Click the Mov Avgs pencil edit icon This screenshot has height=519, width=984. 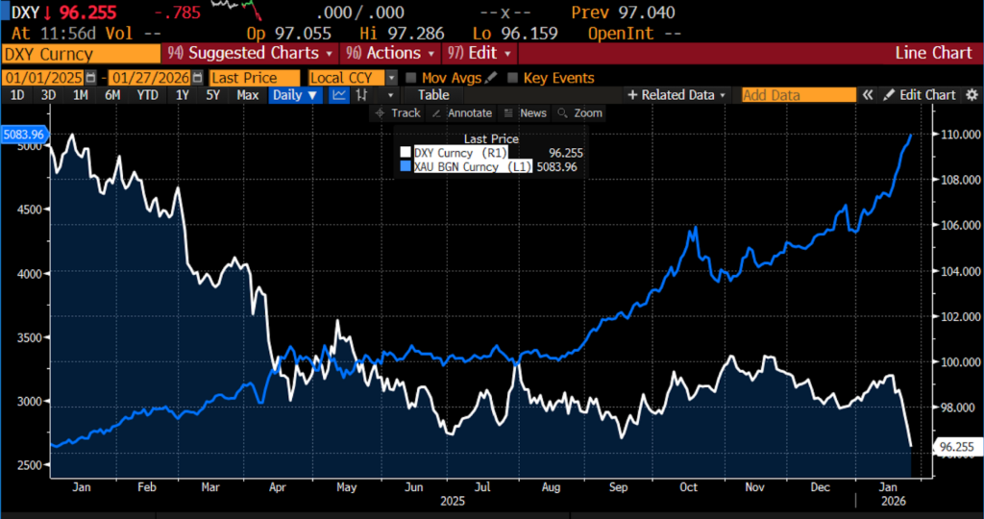coord(491,78)
